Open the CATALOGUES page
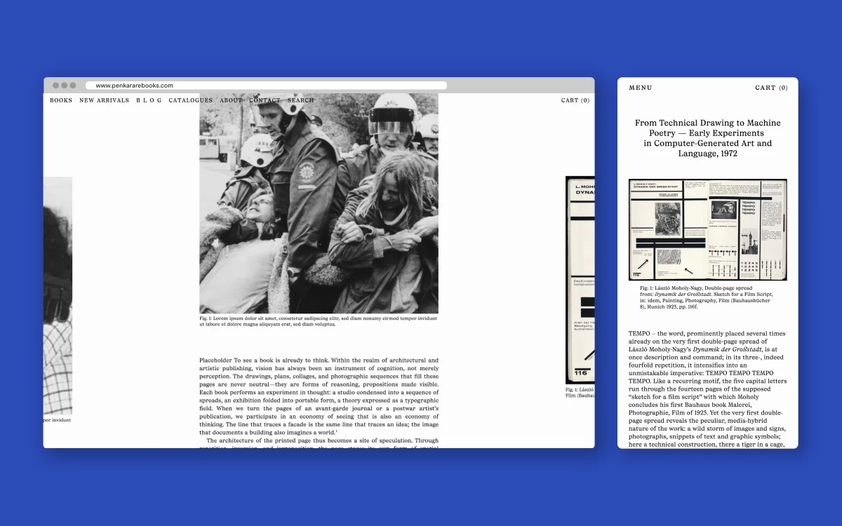Image resolution: width=842 pixels, height=526 pixels. [x=190, y=100]
